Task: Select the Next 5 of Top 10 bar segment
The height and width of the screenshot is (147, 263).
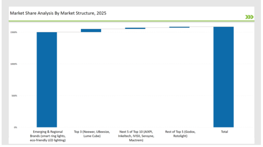Action: coord(135,28)
